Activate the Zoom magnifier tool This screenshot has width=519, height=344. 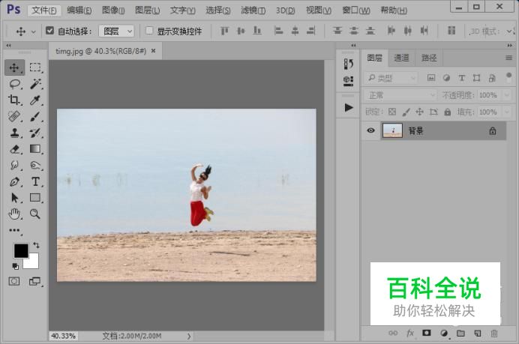[35, 214]
